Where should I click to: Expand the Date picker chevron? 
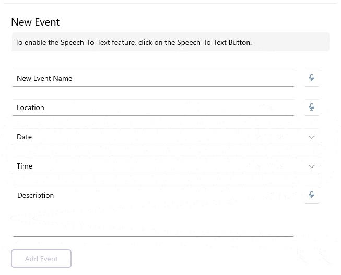click(312, 137)
